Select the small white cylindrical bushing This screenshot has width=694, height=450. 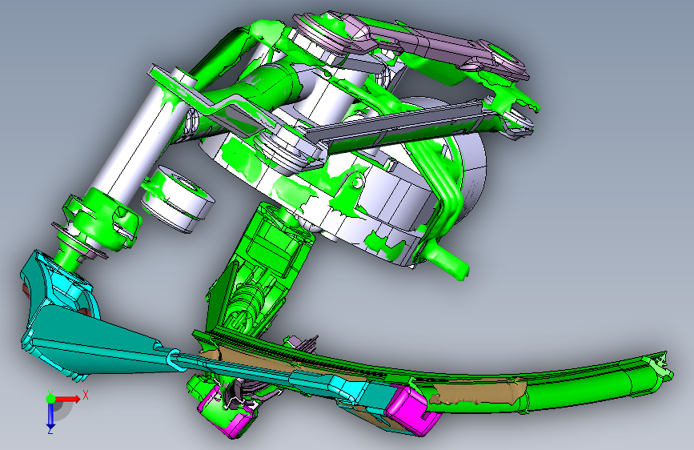coord(179,198)
